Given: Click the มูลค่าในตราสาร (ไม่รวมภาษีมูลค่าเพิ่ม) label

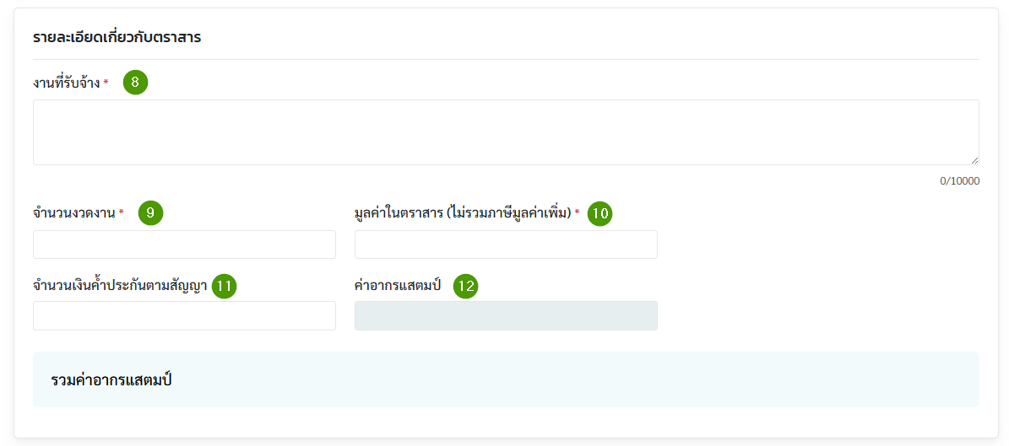Looking at the screenshot, I should pos(463,213).
